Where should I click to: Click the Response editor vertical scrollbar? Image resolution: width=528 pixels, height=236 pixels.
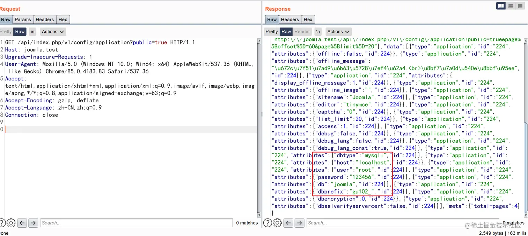[526, 127]
